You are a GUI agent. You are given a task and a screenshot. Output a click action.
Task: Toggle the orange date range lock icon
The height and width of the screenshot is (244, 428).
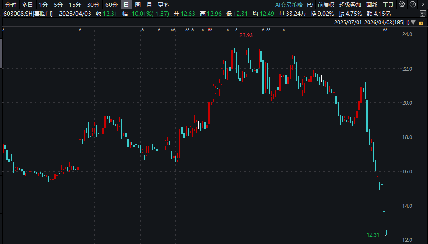pos(422,22)
